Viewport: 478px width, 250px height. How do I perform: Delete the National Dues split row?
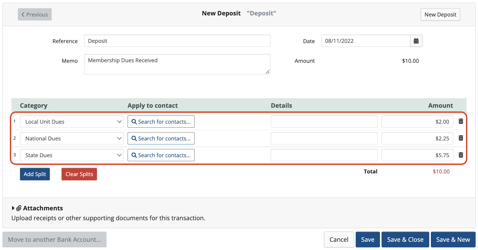(461, 138)
